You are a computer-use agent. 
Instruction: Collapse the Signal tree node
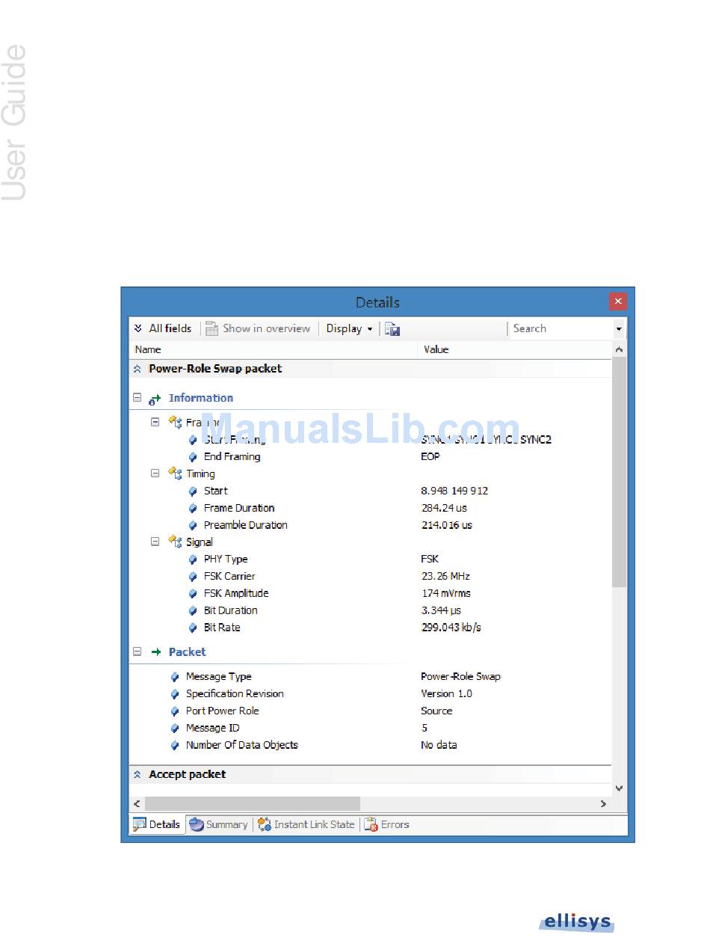[x=155, y=542]
